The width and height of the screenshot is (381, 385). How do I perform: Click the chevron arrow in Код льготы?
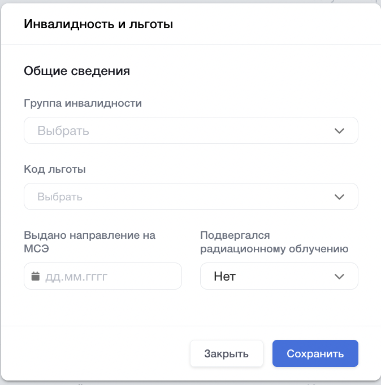click(x=339, y=197)
